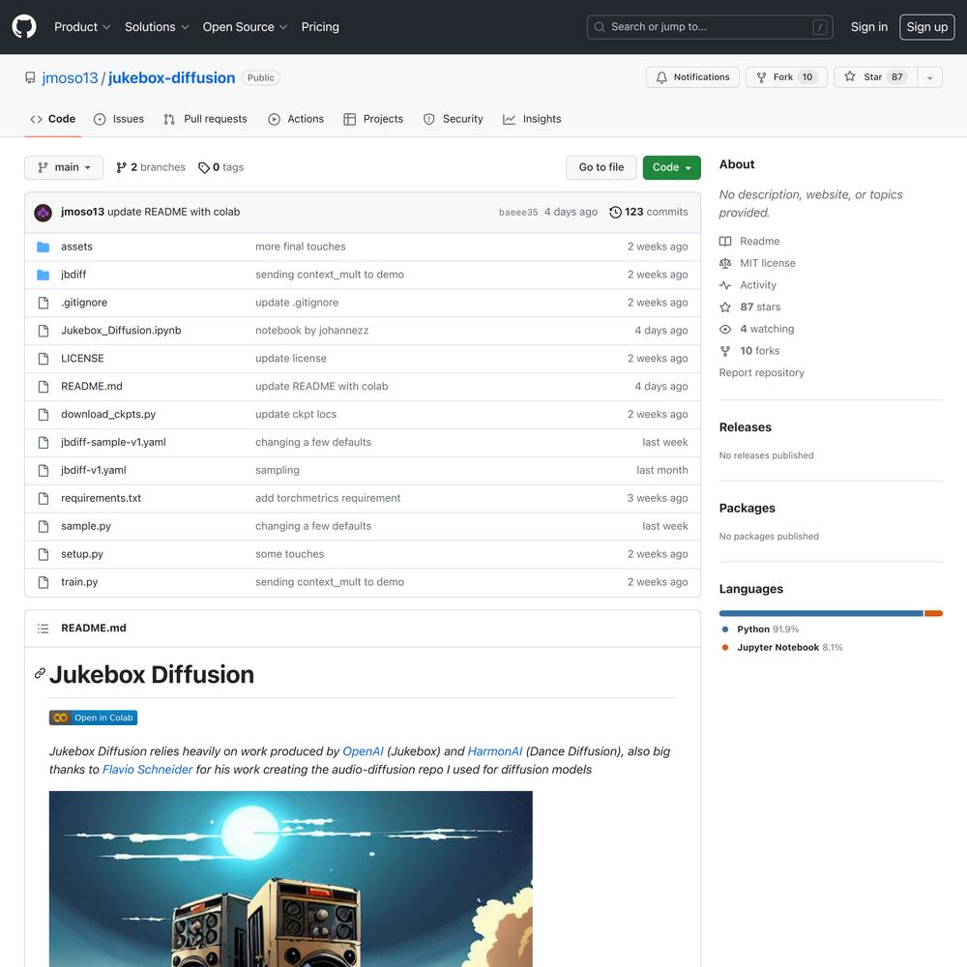Click the Readme book icon in About
The image size is (967, 967).
coord(725,241)
